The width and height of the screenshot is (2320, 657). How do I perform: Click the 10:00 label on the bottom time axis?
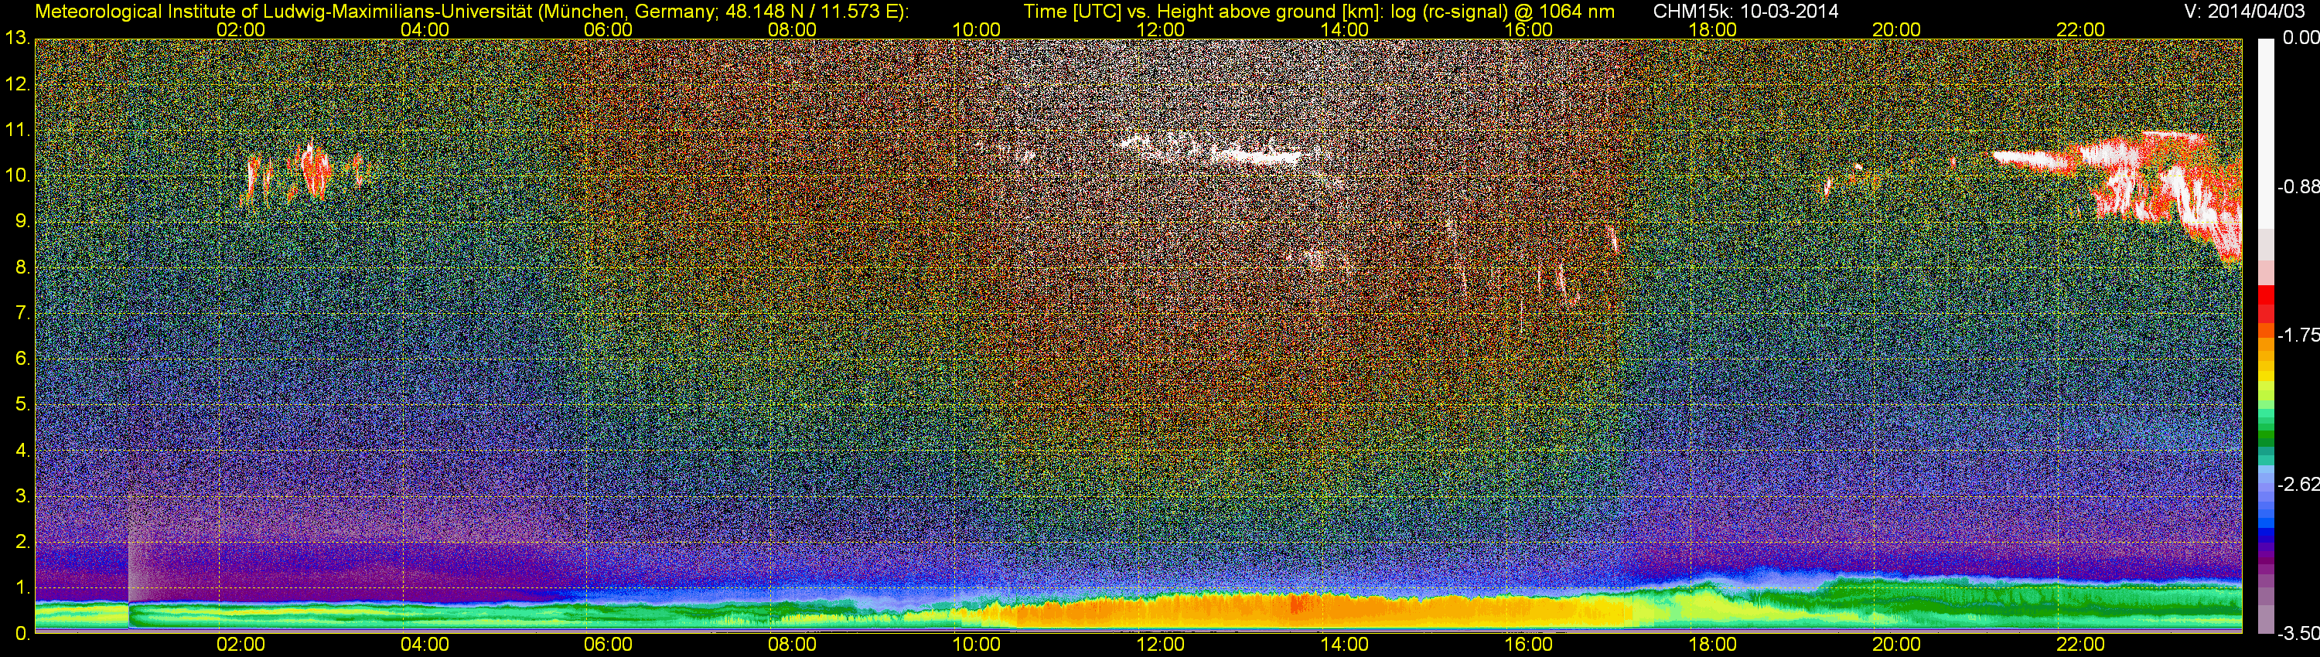[976, 645]
